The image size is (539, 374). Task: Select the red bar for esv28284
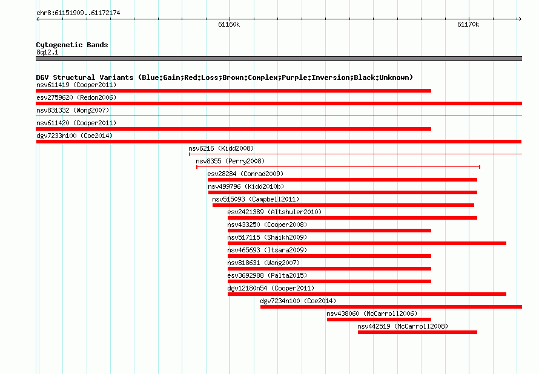pos(342,180)
